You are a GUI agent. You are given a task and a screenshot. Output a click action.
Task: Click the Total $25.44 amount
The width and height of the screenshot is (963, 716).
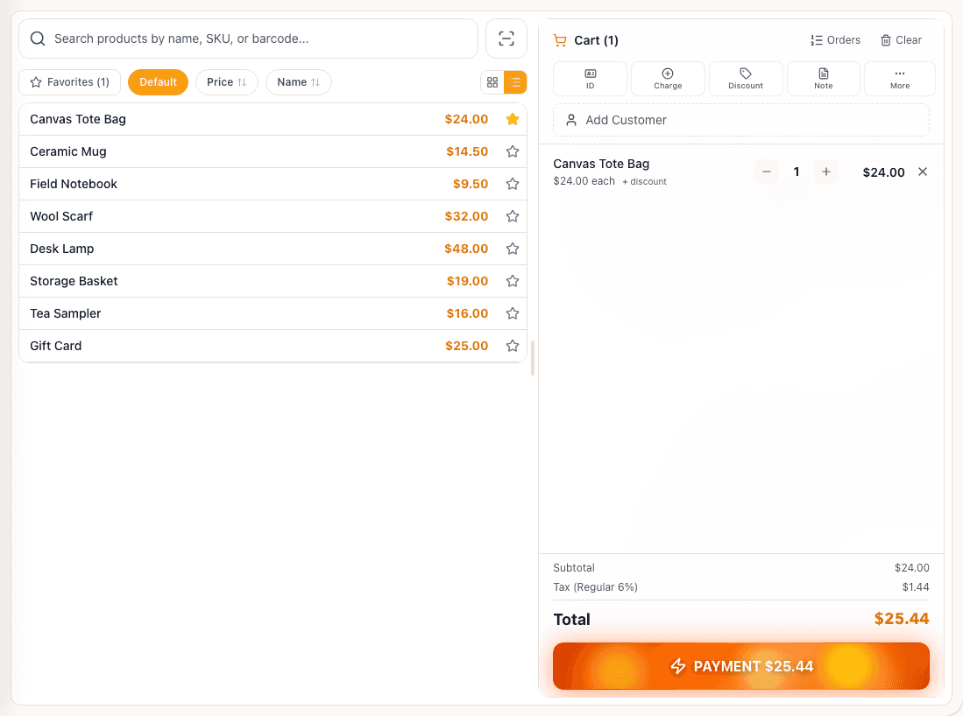click(902, 619)
